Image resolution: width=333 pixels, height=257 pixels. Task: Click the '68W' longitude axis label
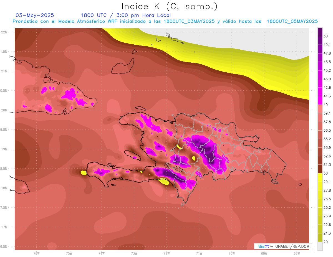297,253
